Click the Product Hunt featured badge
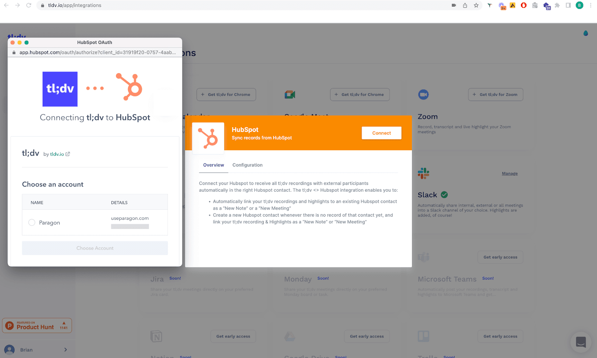 click(37, 326)
